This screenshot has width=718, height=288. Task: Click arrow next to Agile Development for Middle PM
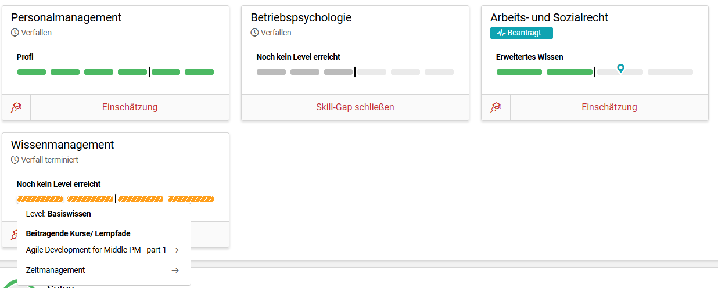click(x=175, y=250)
